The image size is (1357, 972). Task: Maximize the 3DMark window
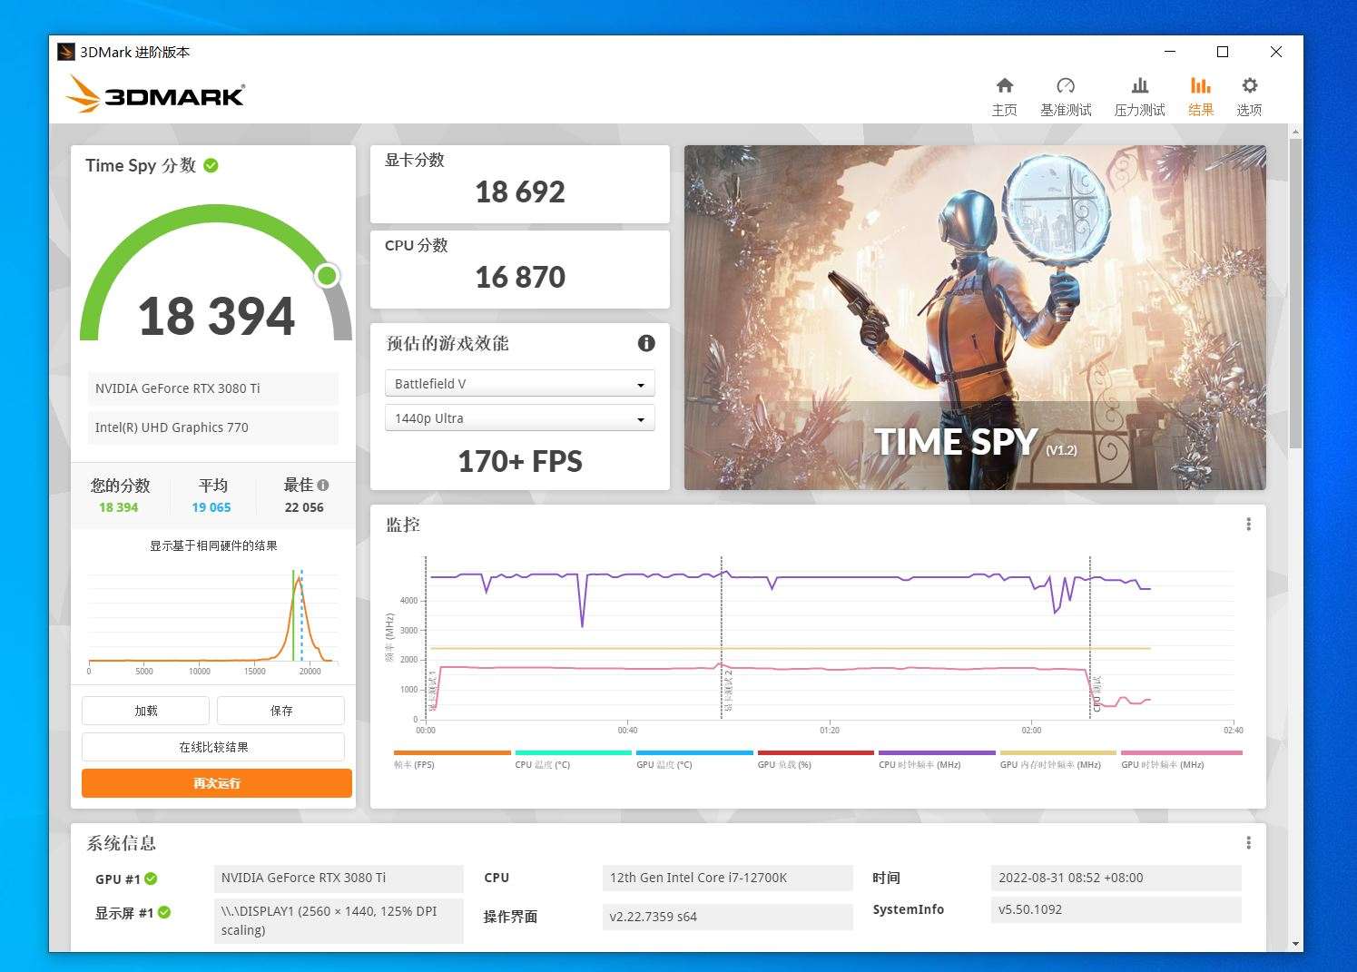click(x=1223, y=52)
